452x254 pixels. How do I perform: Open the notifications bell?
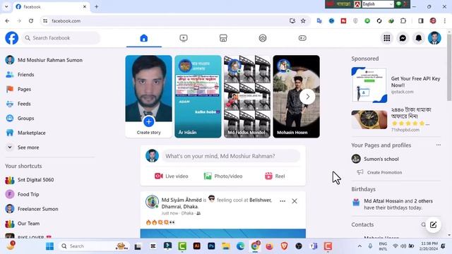(419, 38)
